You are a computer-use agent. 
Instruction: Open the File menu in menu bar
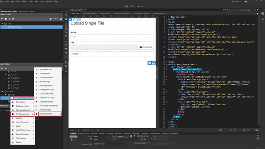pos(7,2)
